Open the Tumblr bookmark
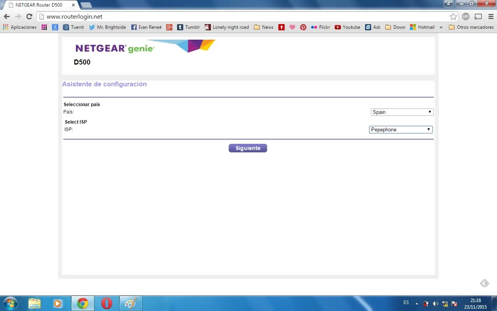Image resolution: width=497 pixels, height=311 pixels. click(x=189, y=27)
